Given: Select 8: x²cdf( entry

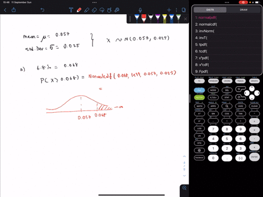Looking at the screenshot, I should pos(226,65).
